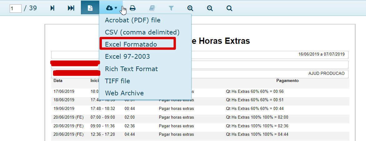Select TIFF file export option

(x=117, y=81)
